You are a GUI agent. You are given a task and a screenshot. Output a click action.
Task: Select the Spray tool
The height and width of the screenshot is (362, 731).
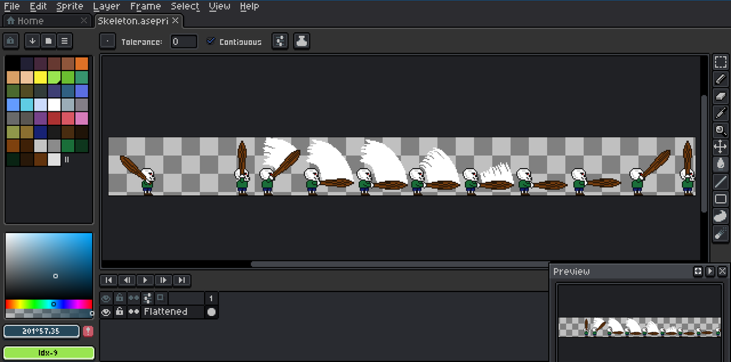point(720,233)
